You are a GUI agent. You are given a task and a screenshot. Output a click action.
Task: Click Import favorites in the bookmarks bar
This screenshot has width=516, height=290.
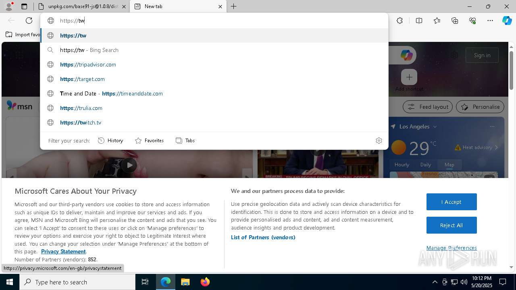pos(23,35)
